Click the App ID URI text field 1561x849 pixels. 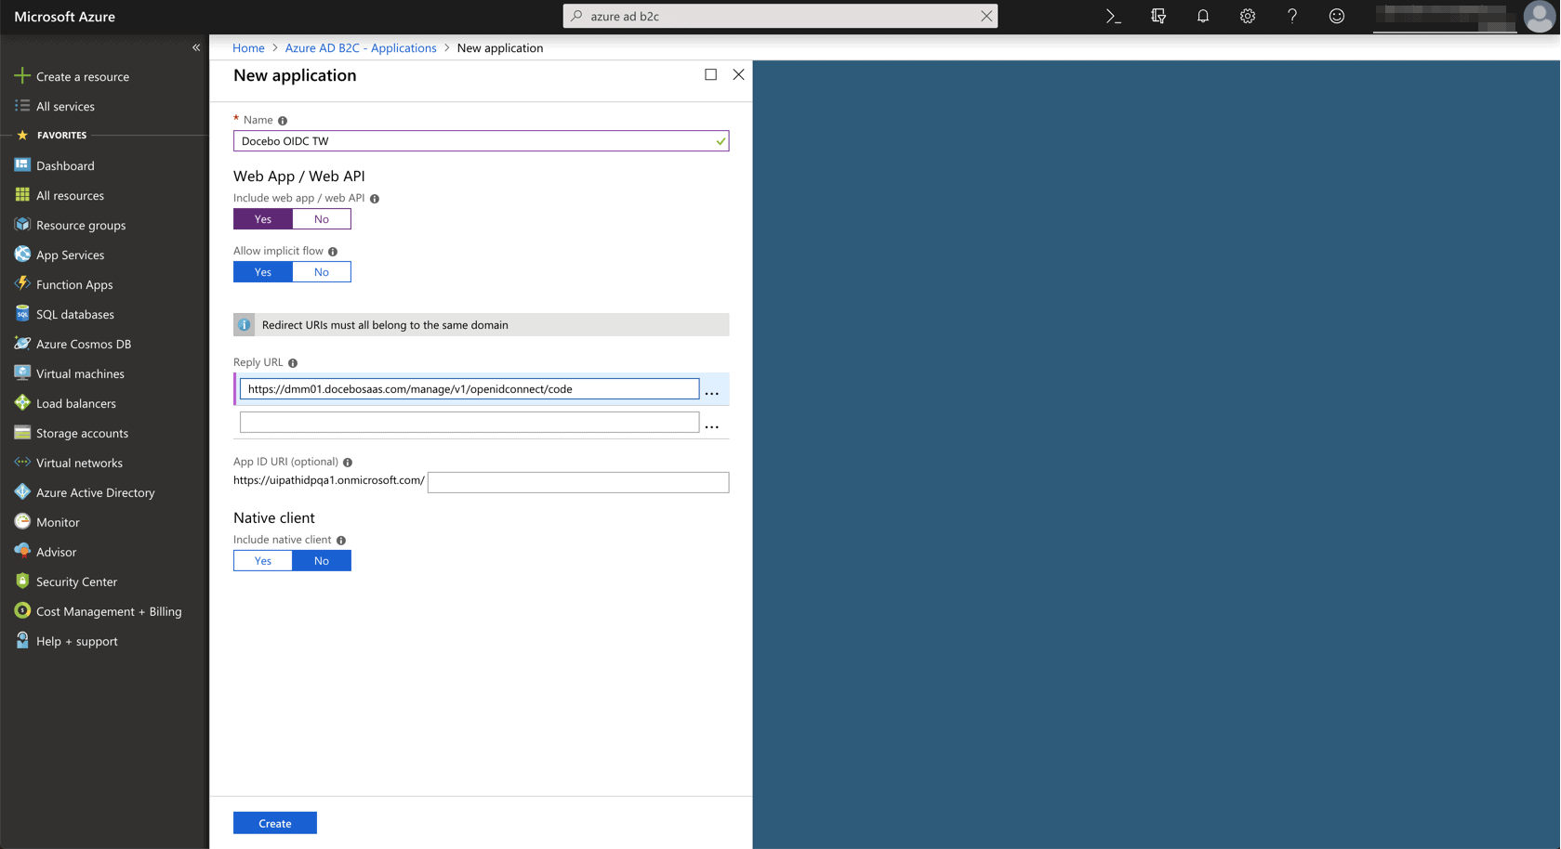(578, 482)
